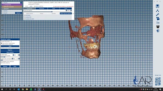Click the Save disk icon
Image resolution: width=163 pixels, height=91 pixels.
pos(157,6)
